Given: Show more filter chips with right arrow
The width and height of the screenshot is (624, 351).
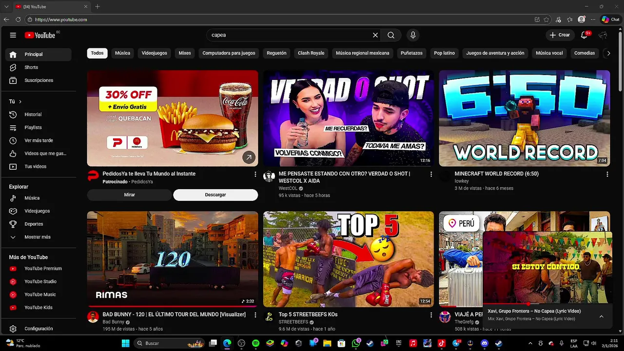Looking at the screenshot, I should (x=608, y=53).
